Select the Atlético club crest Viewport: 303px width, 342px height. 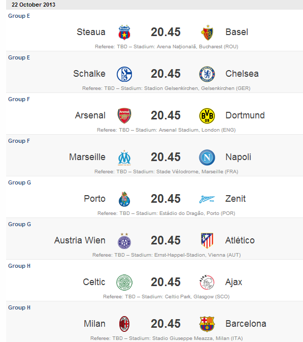207,240
